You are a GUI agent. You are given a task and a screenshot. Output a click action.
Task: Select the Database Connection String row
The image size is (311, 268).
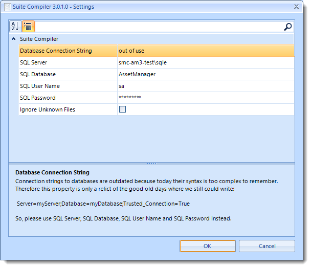(157, 51)
